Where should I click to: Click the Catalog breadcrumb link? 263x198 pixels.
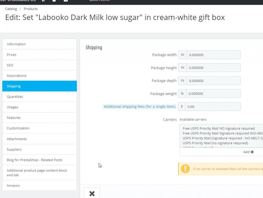point(11,9)
